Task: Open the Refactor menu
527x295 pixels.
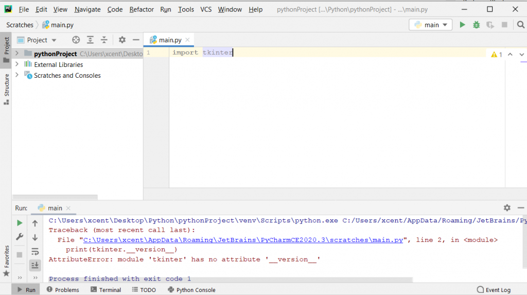Action: click(x=142, y=9)
